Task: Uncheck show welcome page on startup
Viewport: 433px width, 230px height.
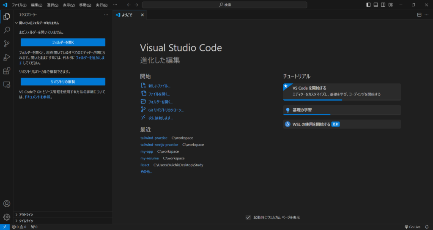Action: pyautogui.click(x=248, y=217)
